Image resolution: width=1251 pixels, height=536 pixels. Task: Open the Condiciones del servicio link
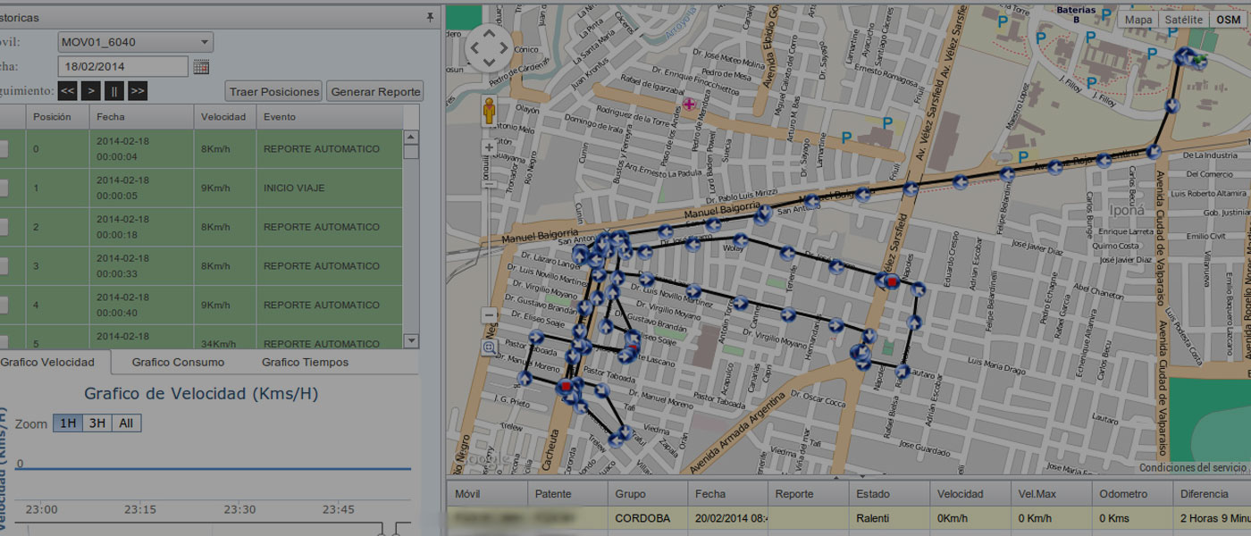click(1193, 467)
